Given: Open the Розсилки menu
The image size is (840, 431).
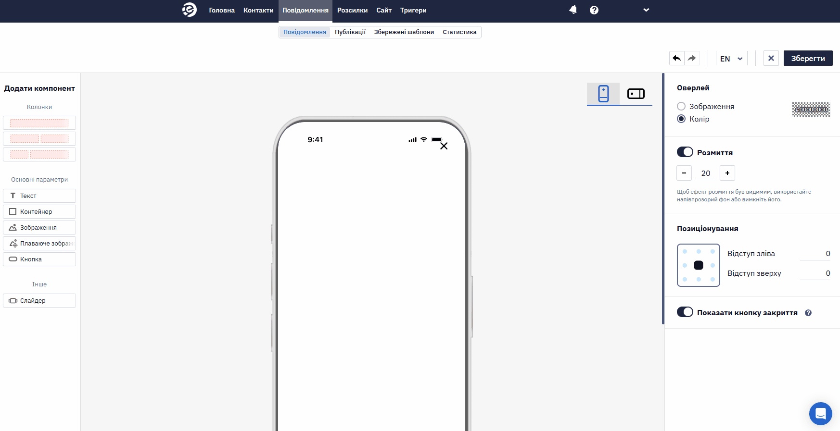Looking at the screenshot, I should (353, 10).
